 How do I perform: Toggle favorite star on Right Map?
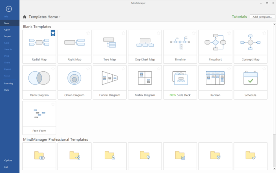[88, 33]
